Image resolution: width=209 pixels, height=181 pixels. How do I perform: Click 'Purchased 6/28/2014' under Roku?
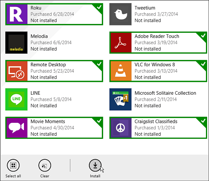(52, 14)
